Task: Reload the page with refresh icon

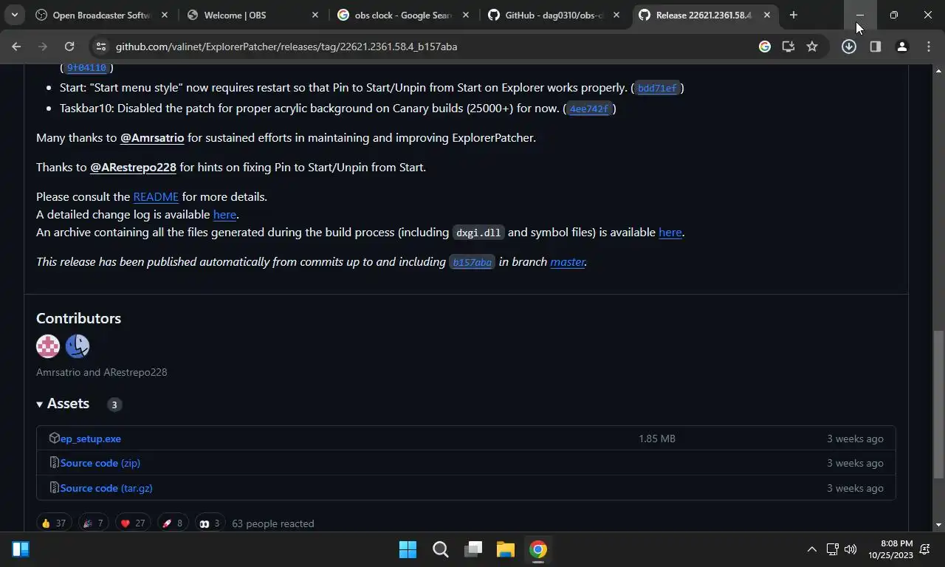Action: (x=69, y=47)
